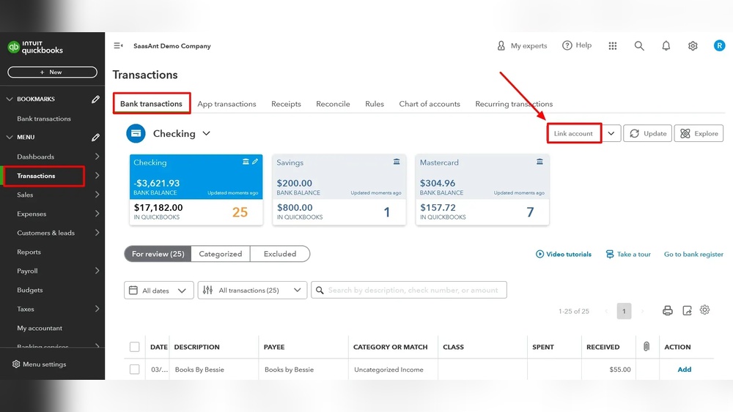
Task: Open the R user profile avatar
Action: (720, 45)
